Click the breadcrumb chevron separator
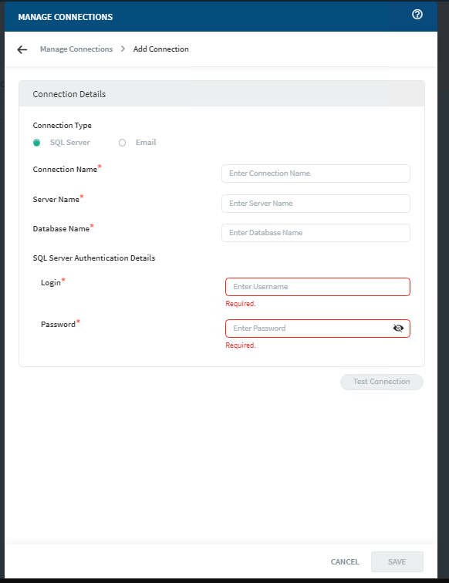 click(x=123, y=49)
